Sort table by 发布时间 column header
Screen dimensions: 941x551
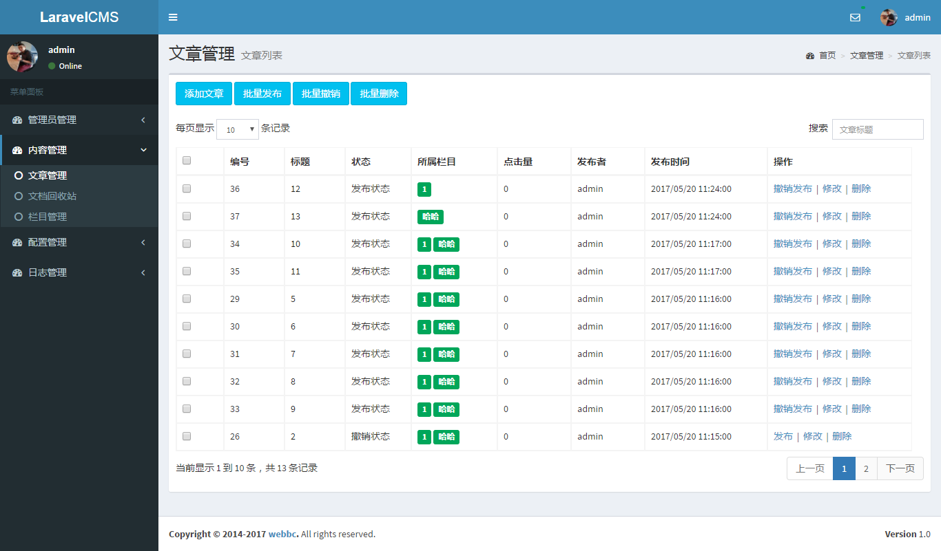pyautogui.click(x=706, y=162)
